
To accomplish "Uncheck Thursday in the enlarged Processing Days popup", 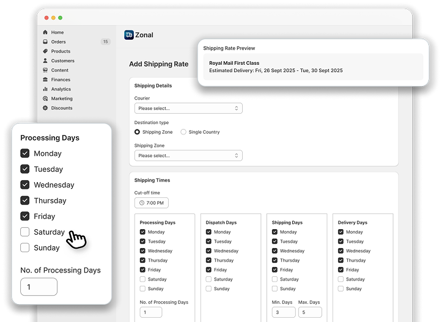I will point(25,200).
